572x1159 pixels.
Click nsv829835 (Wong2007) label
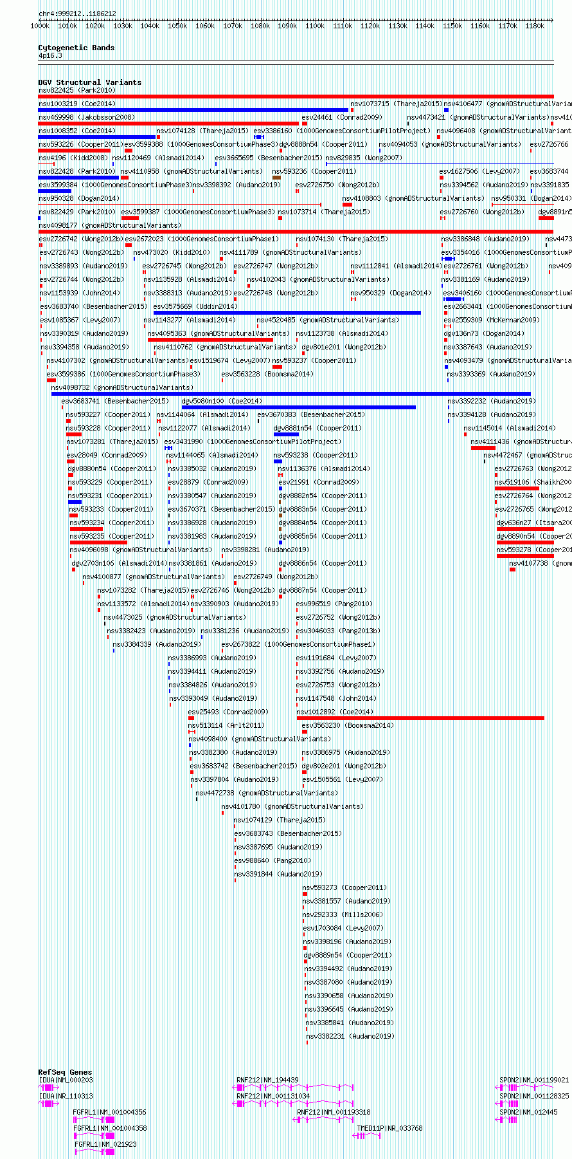(364, 158)
